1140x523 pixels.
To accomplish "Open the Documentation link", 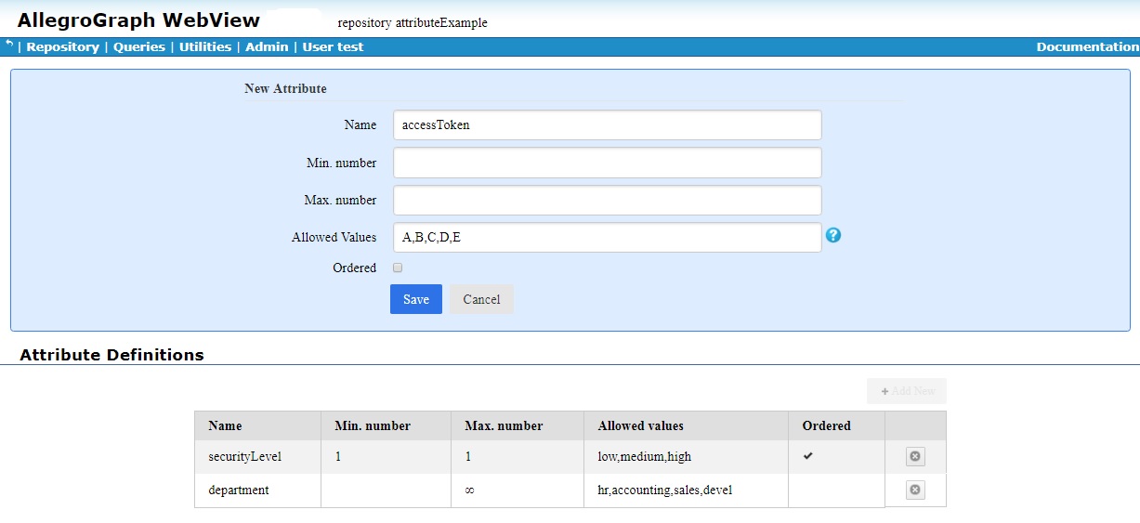I will point(1087,46).
